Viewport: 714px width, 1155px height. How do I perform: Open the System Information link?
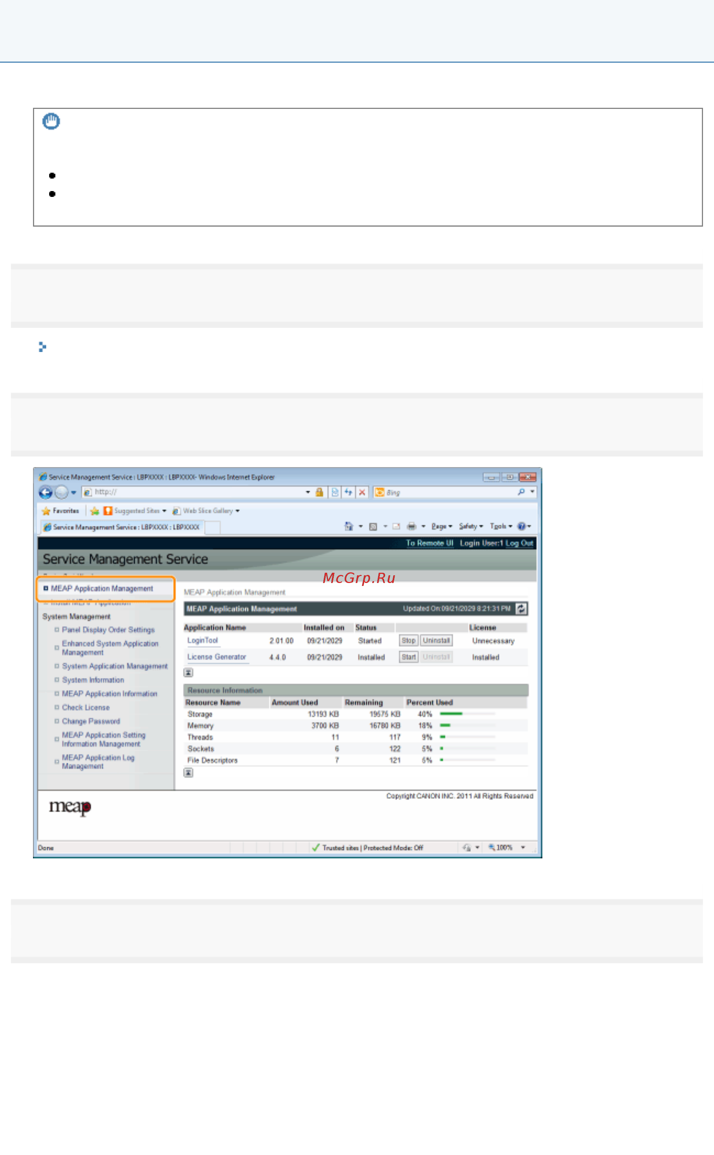click(93, 680)
